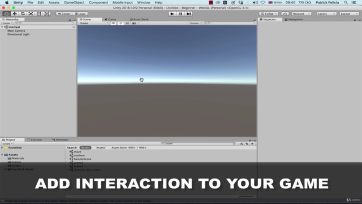Viewport: 362px width, 204px height.
Task: Open the Component menu
Action: click(98, 2)
